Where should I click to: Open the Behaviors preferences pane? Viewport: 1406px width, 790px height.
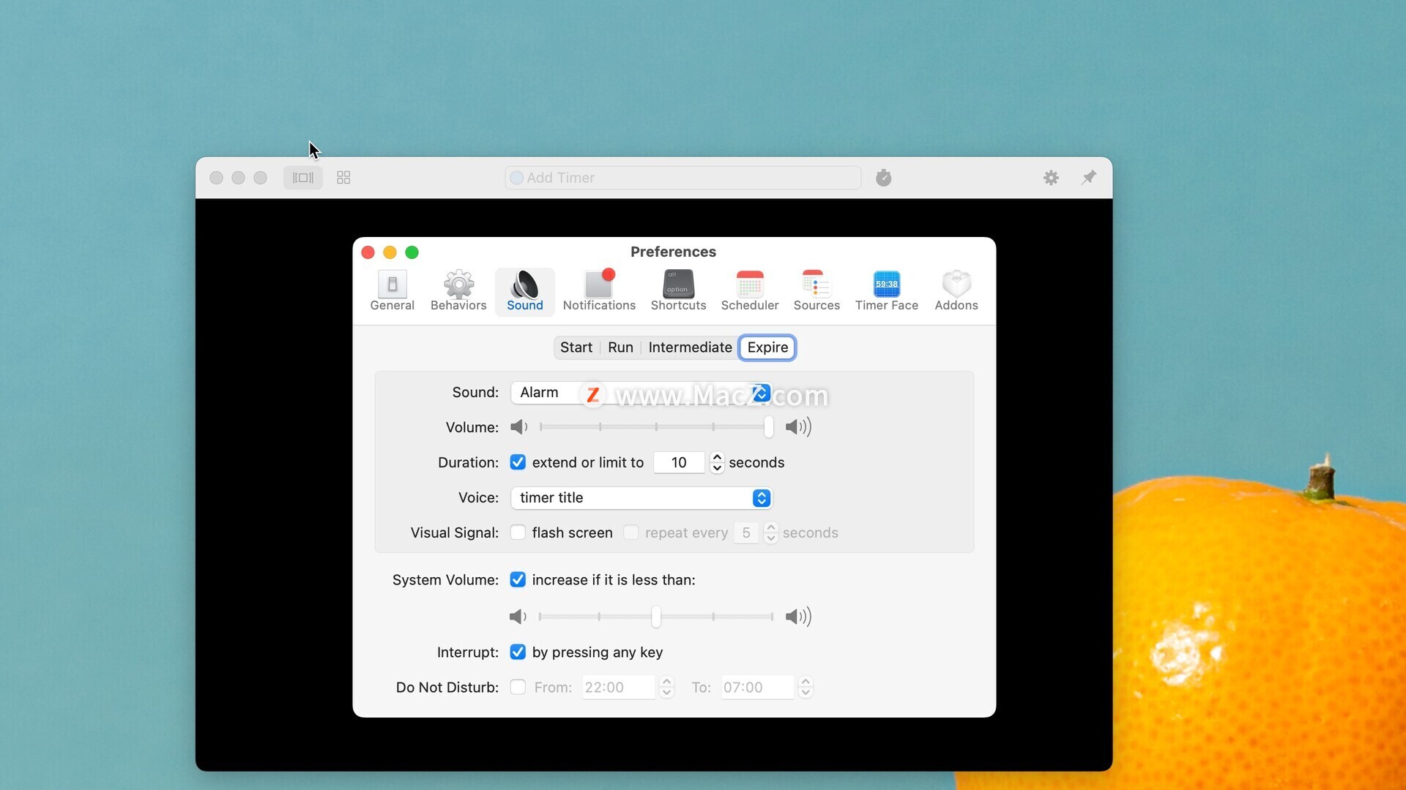(x=458, y=291)
